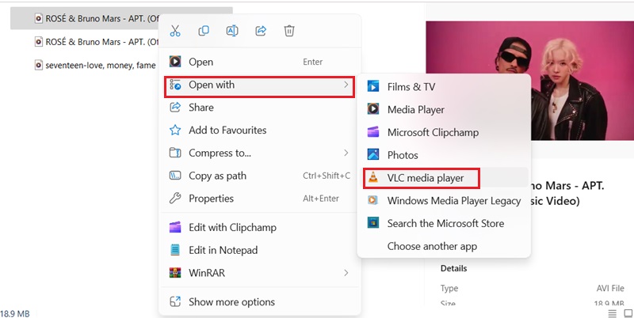The height and width of the screenshot is (318, 634).
Task: Click the Windows Media Player Legacy icon
Action: pyautogui.click(x=372, y=200)
